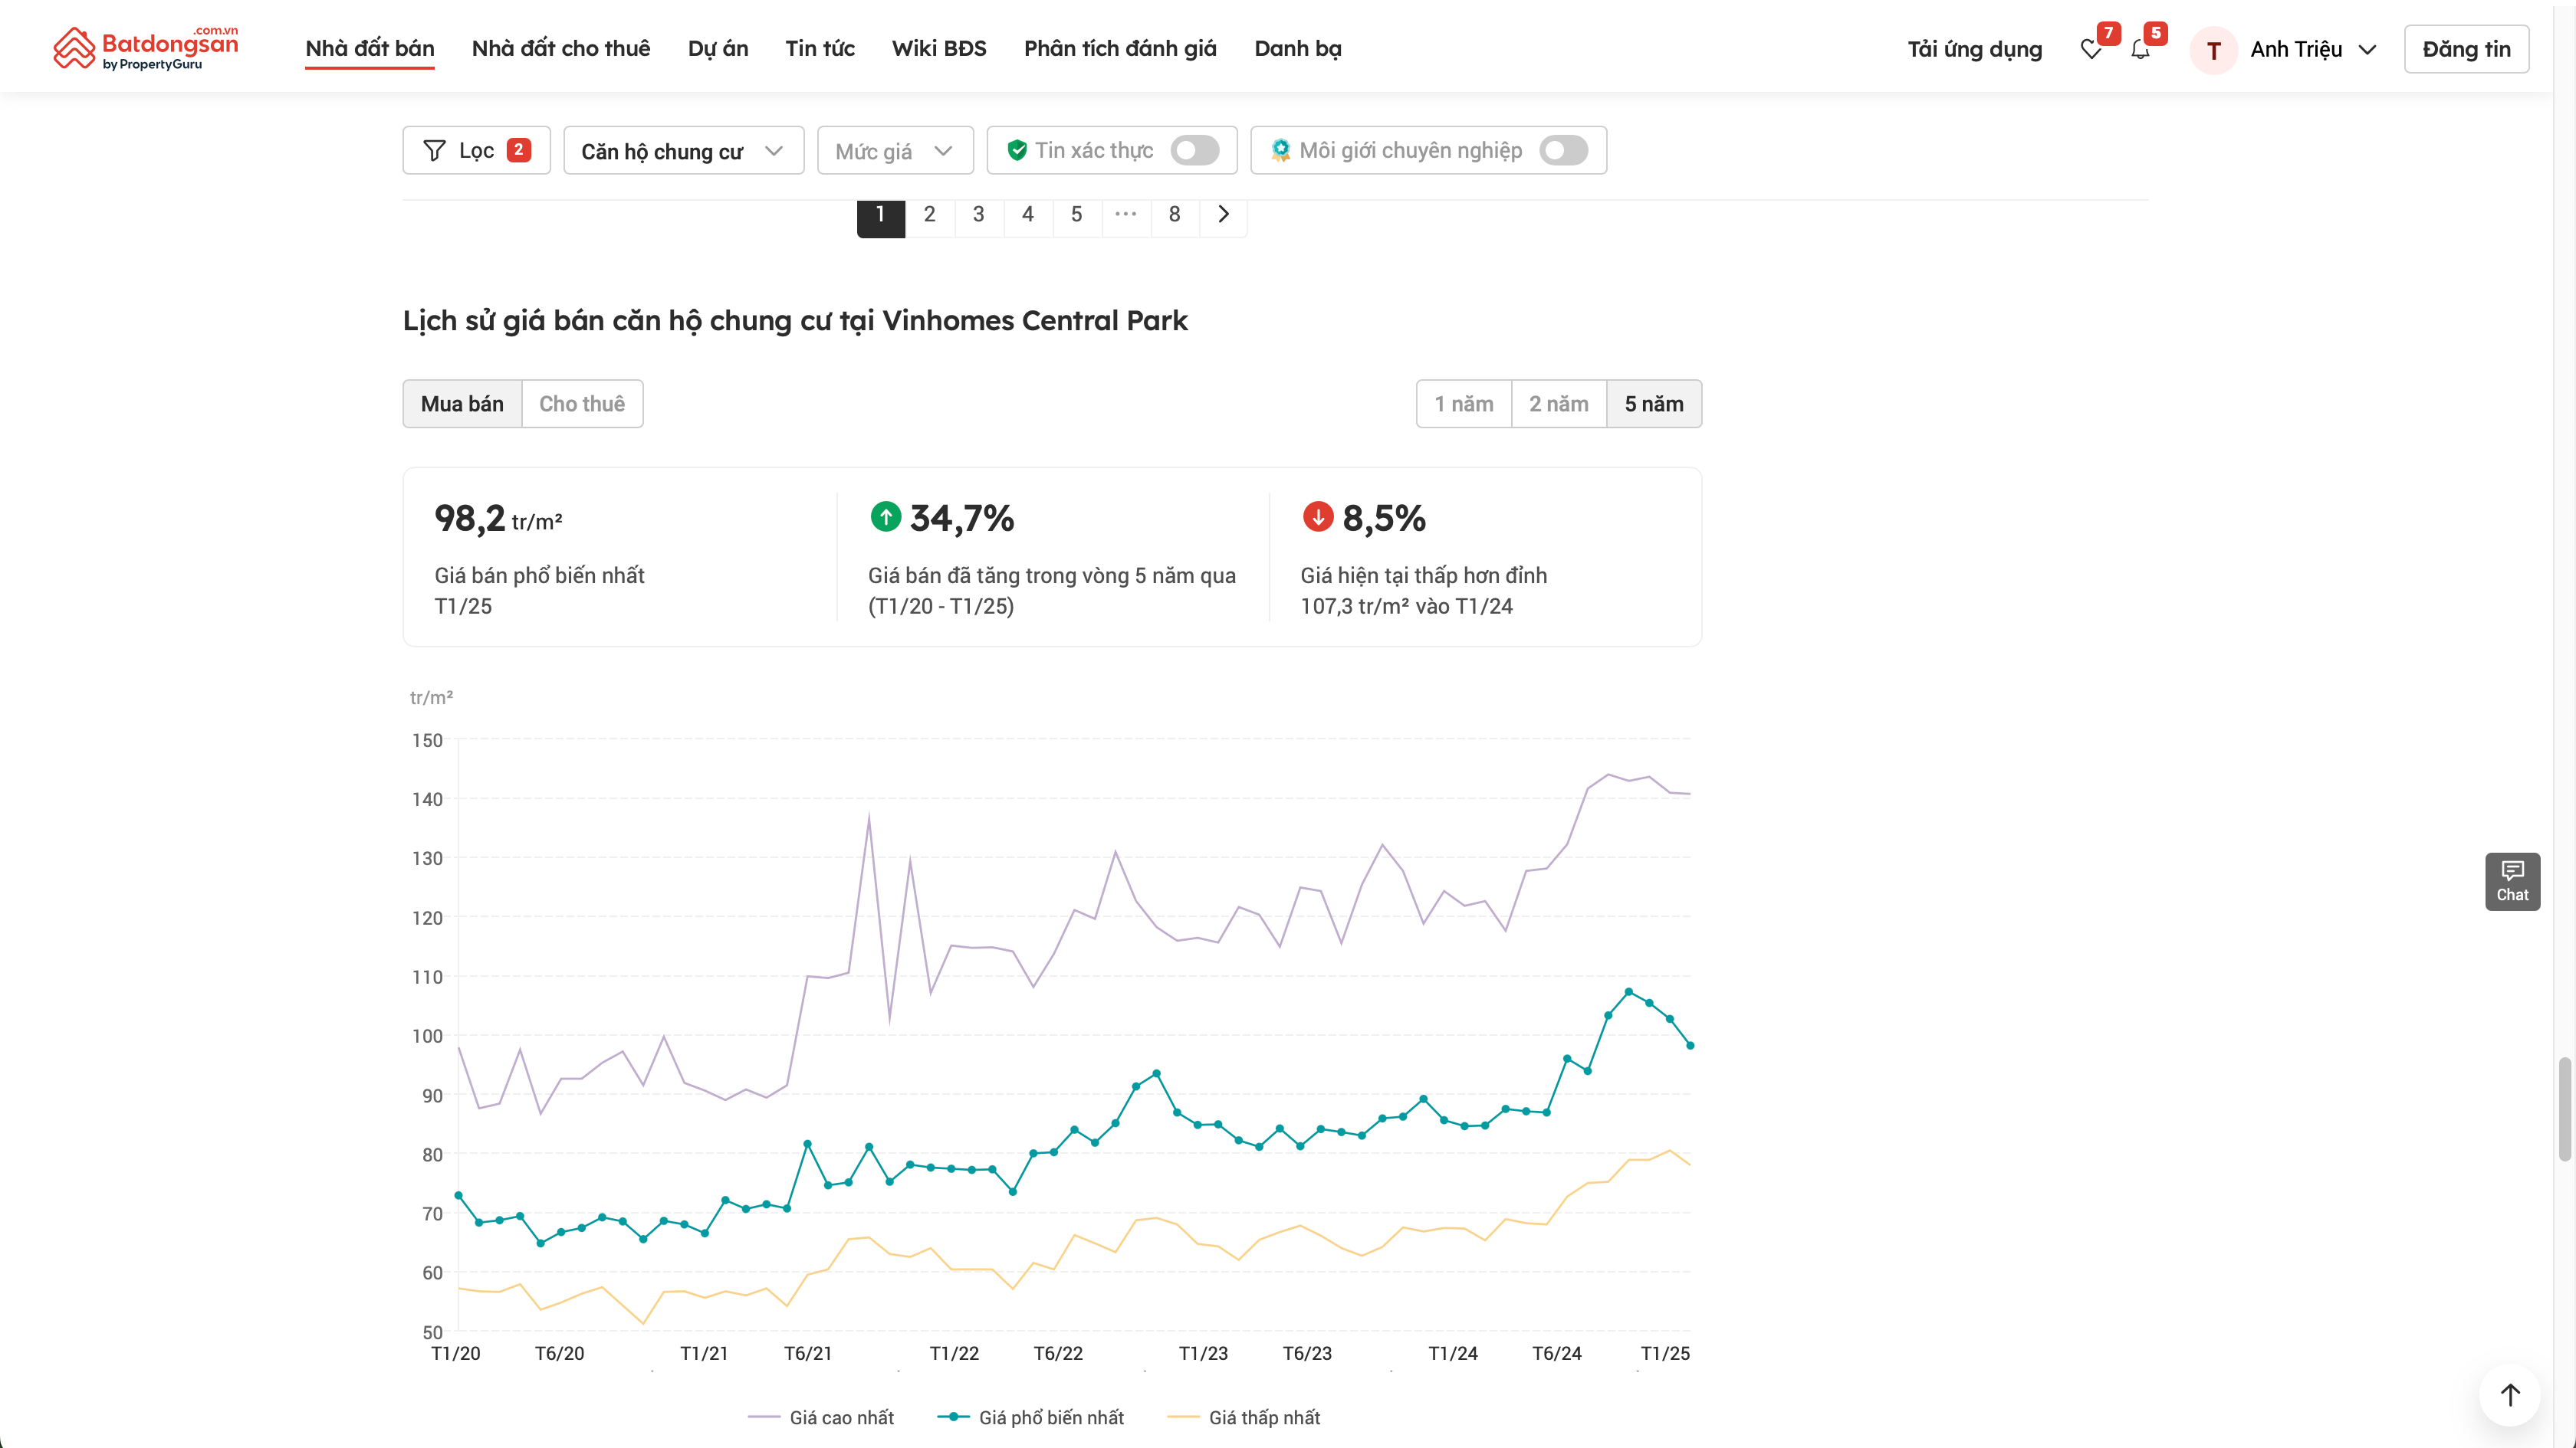Open Tin tức menu

[820, 48]
